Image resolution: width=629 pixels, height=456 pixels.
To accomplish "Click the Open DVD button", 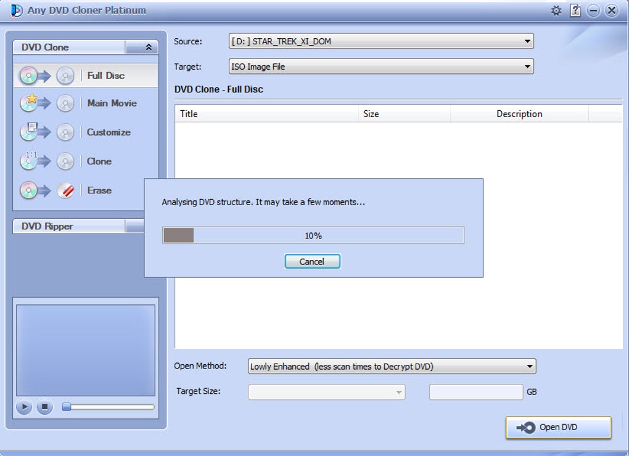I will click(x=559, y=427).
